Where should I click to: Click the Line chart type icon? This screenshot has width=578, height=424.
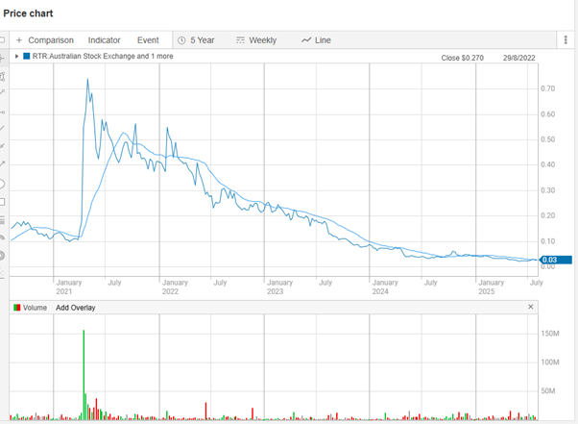tap(306, 40)
